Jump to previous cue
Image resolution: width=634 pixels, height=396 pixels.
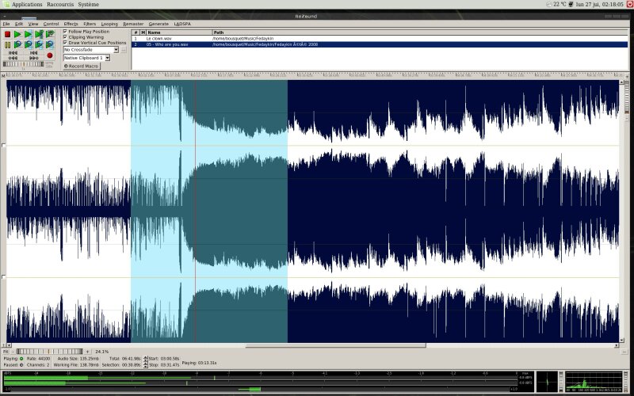[13, 58]
